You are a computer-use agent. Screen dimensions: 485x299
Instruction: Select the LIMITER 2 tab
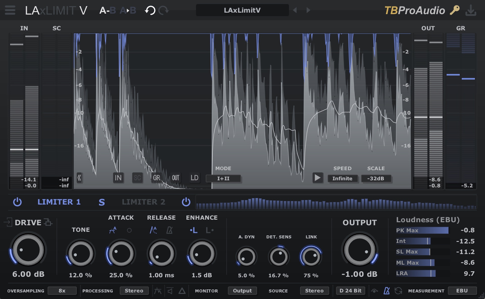point(143,202)
